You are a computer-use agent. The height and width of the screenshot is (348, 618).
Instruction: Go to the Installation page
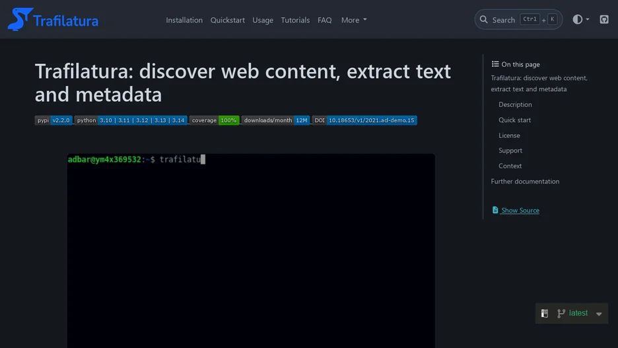(184, 20)
